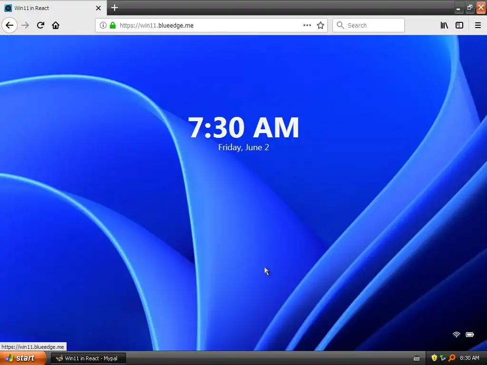Image resolution: width=487 pixels, height=365 pixels.
Task: Select the Win11 in React tab
Action: [x=53, y=8]
